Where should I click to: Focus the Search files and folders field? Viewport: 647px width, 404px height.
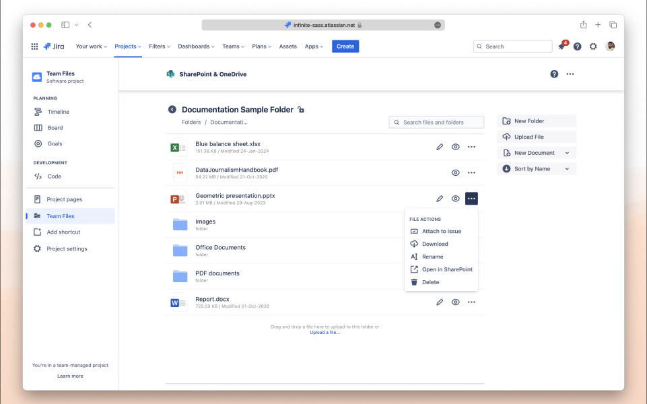click(x=436, y=123)
